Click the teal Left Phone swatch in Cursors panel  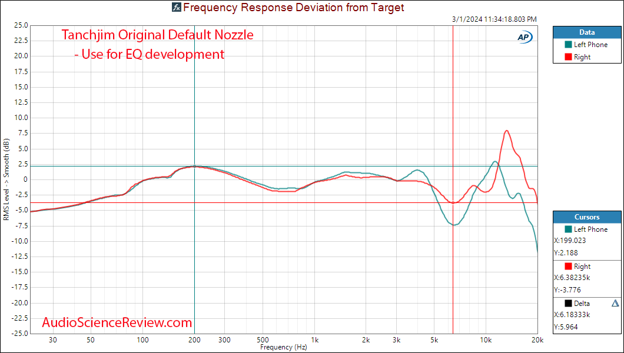click(x=567, y=229)
